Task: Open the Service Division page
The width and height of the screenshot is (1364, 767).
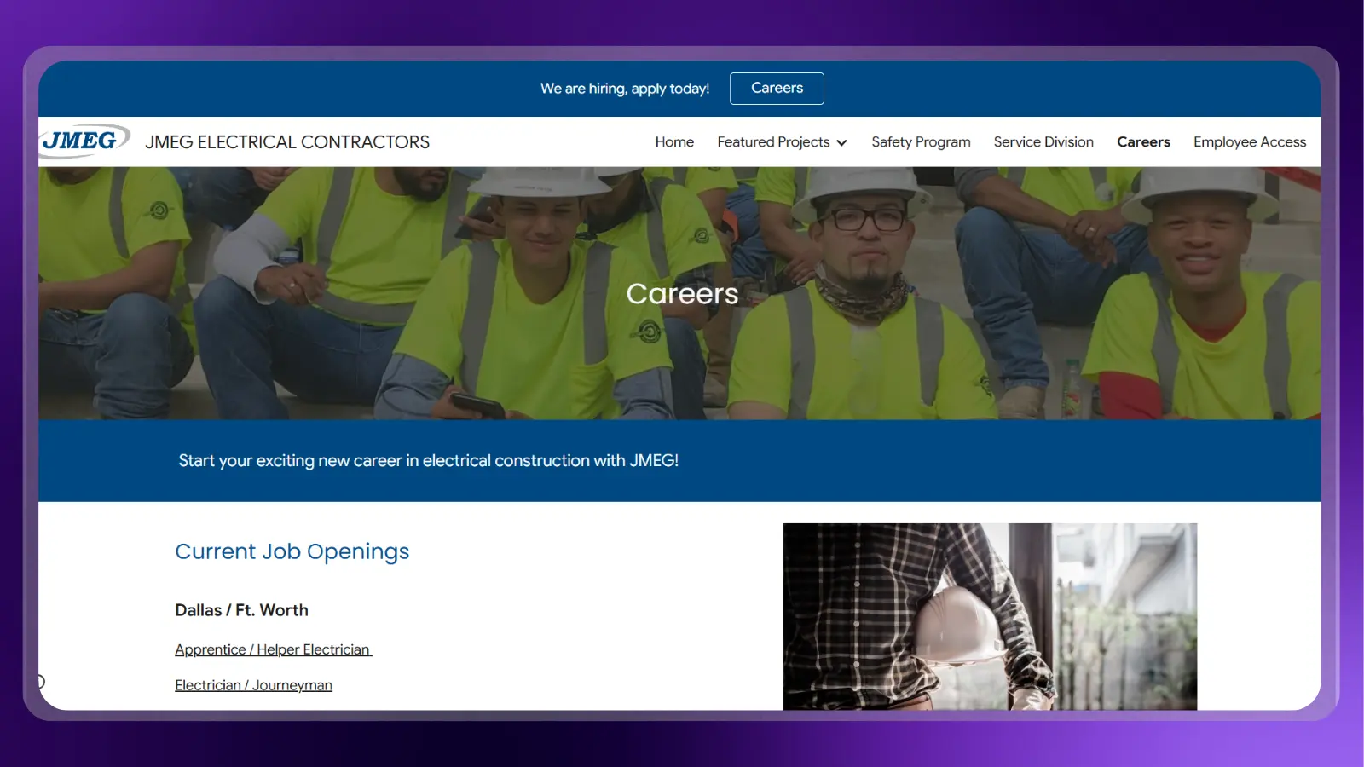Action: click(x=1043, y=142)
